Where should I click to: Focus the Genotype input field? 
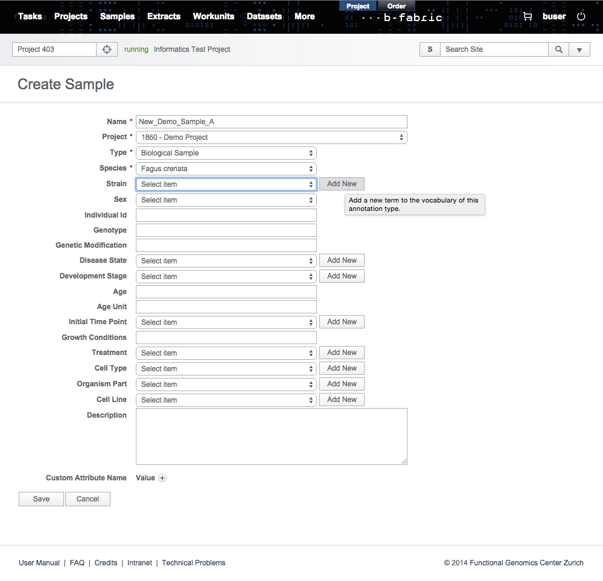pyautogui.click(x=226, y=230)
